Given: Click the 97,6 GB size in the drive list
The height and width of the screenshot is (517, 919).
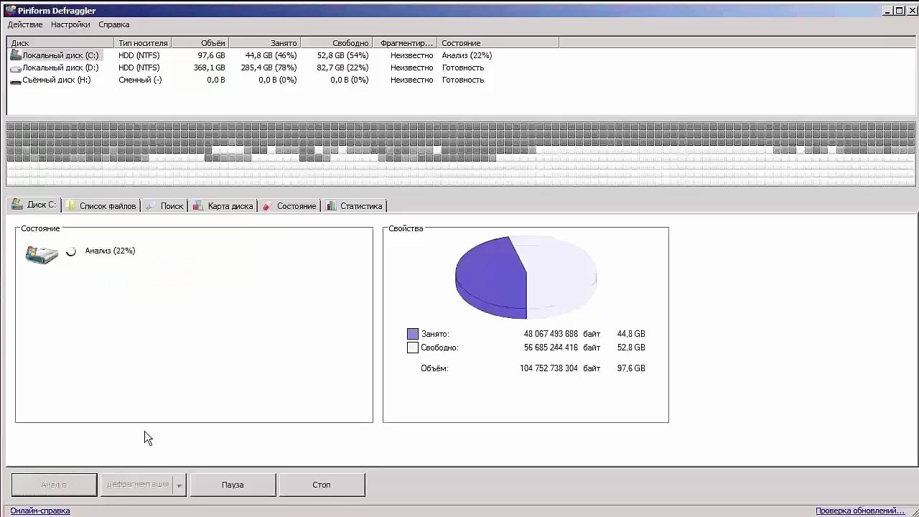Looking at the screenshot, I should tap(212, 55).
